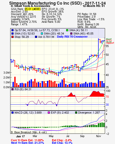Click the Nov label on the time axis
The width and height of the screenshot is (115, 144).
click(99, 136)
